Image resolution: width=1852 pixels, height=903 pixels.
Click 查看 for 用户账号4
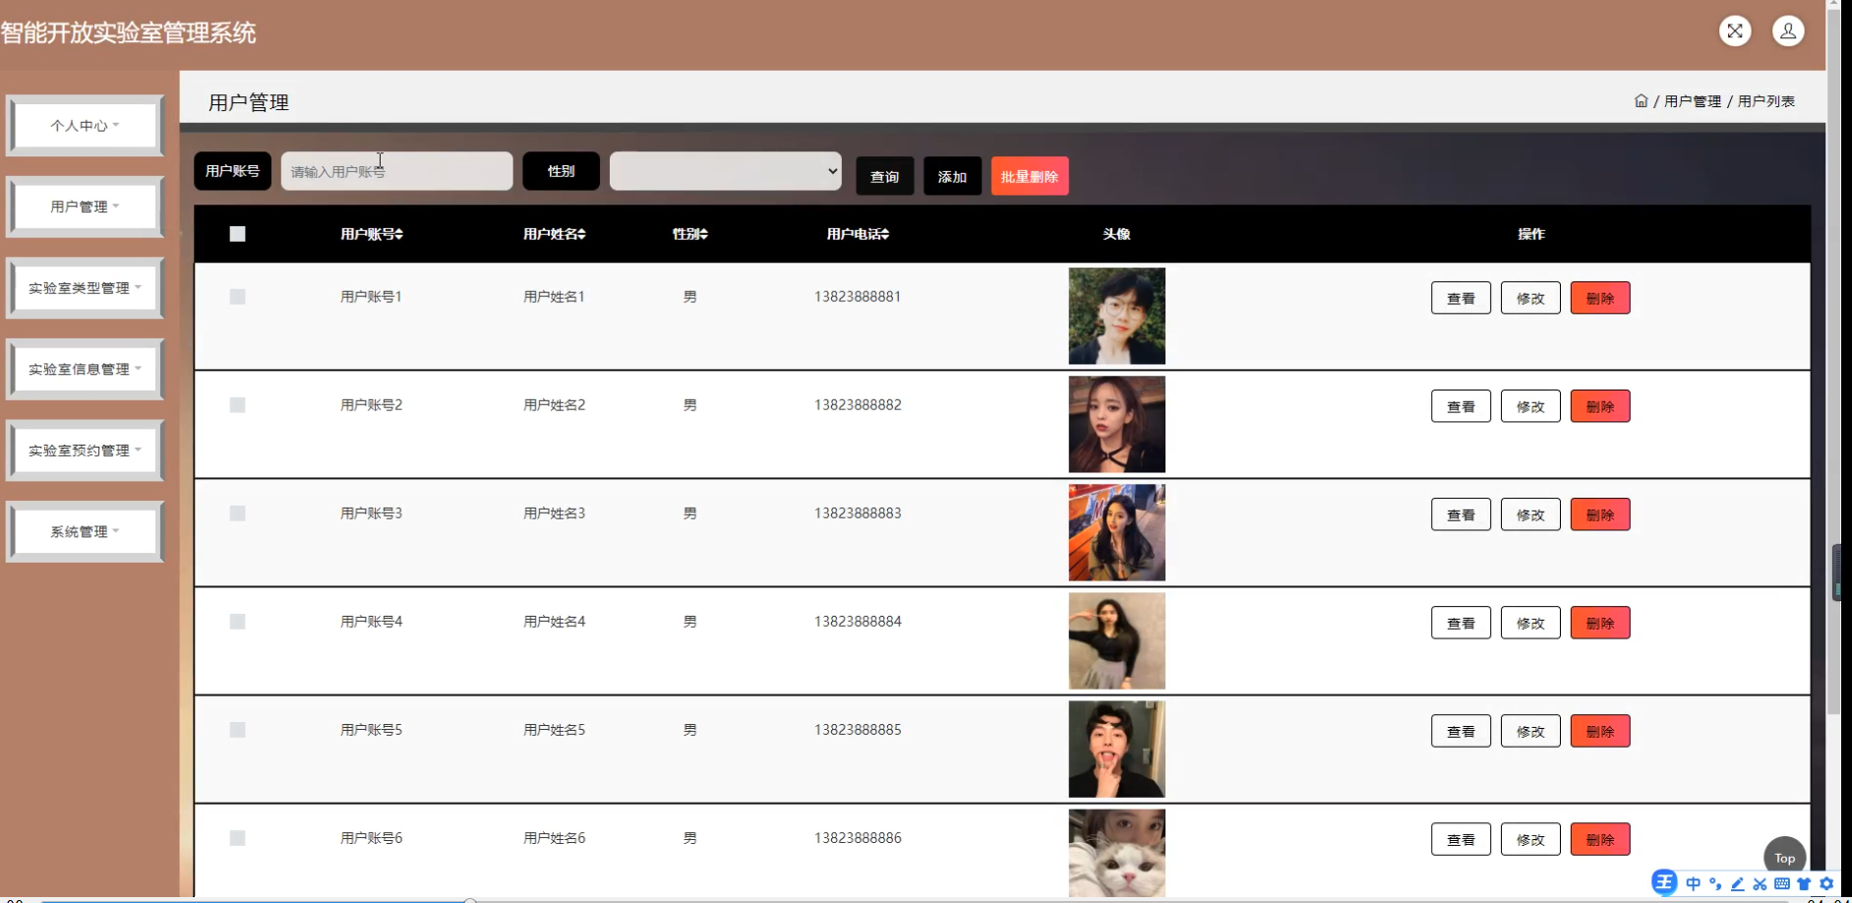[1461, 623]
